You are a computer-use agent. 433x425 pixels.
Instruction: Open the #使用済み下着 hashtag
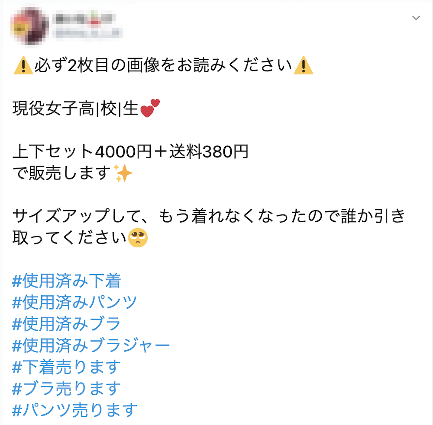tap(67, 281)
